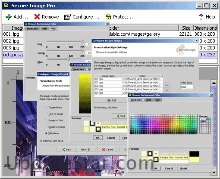Click the yellow-to-black gradient color picker
Screen dimensions: 220x179
(85, 94)
